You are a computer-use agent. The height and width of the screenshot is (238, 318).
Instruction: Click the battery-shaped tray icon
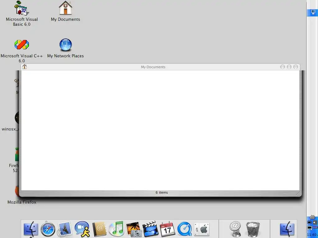310,223
